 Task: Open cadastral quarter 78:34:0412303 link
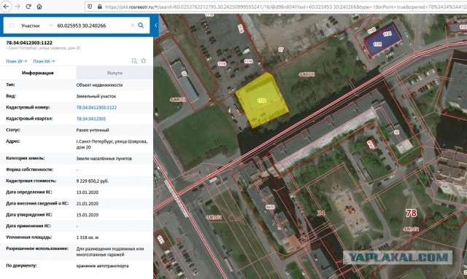pyautogui.click(x=90, y=119)
